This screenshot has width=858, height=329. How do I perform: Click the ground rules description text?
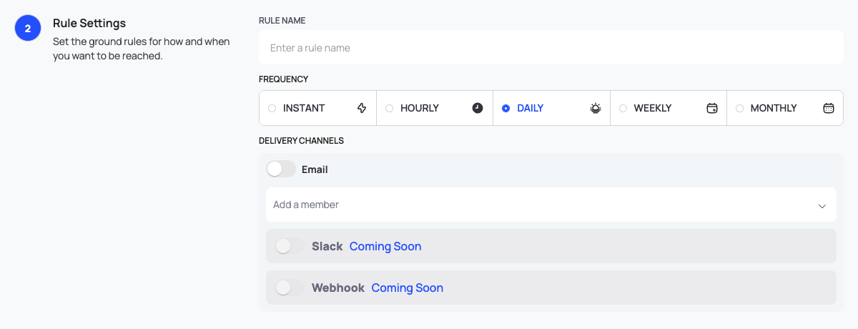tap(142, 49)
